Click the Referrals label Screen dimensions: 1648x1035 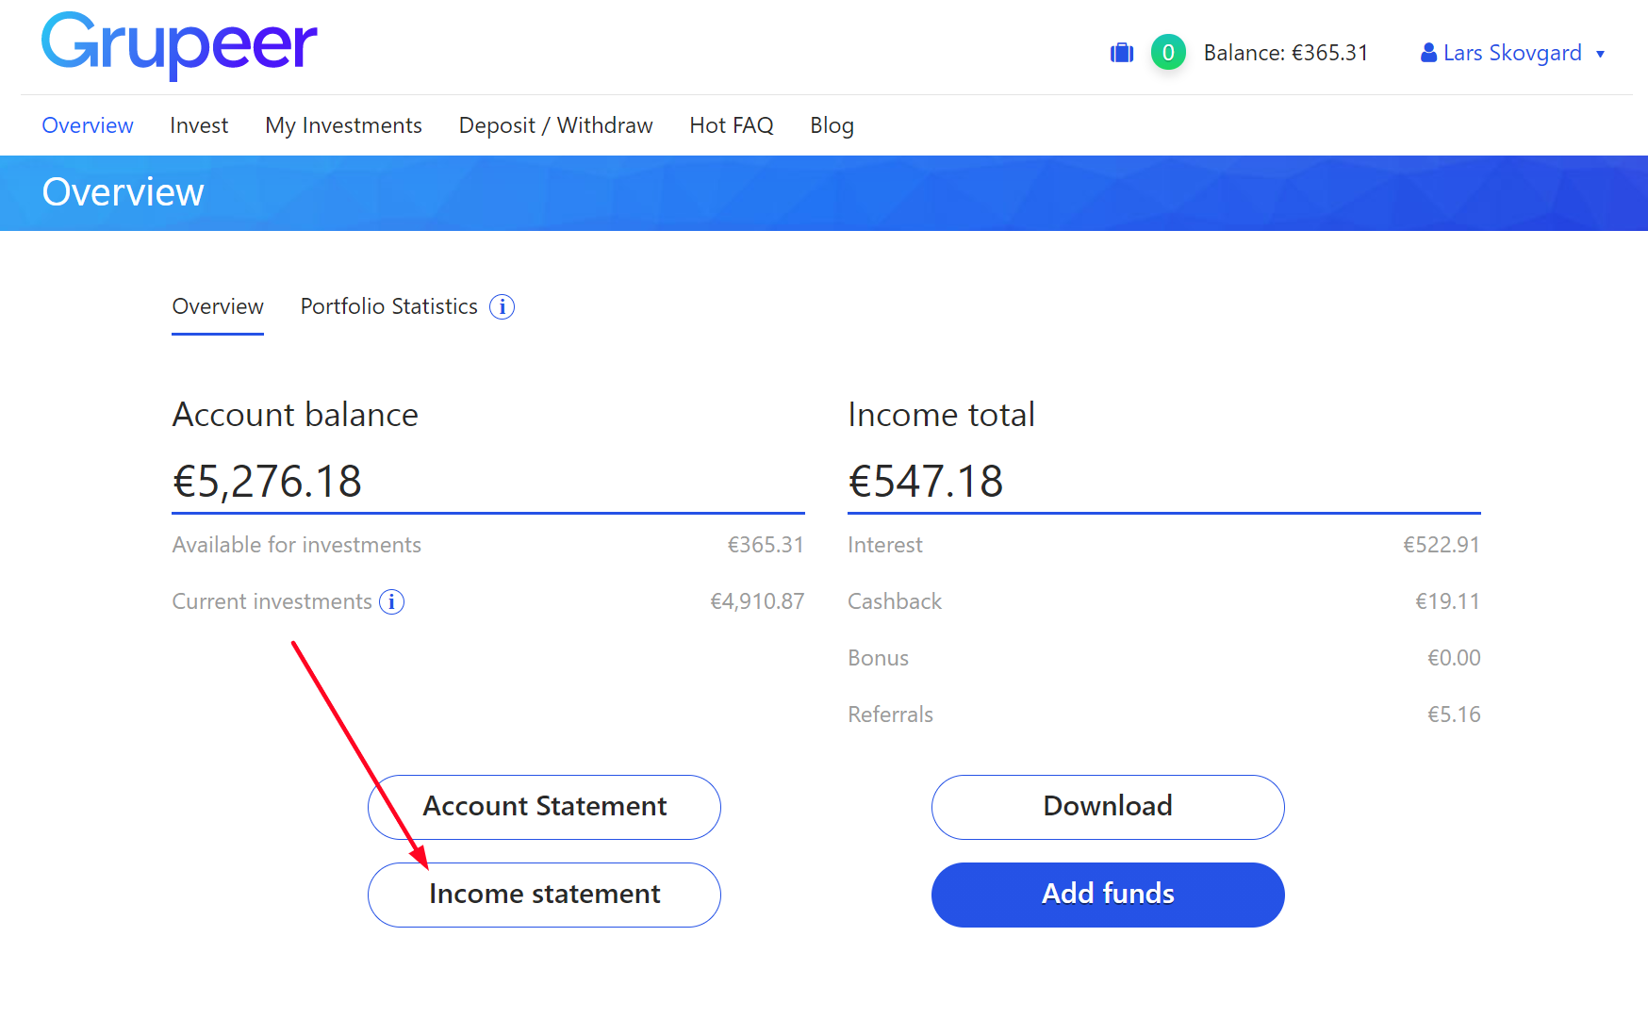pyautogui.click(x=890, y=715)
